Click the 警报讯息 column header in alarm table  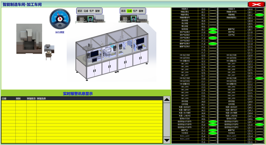point(41,99)
